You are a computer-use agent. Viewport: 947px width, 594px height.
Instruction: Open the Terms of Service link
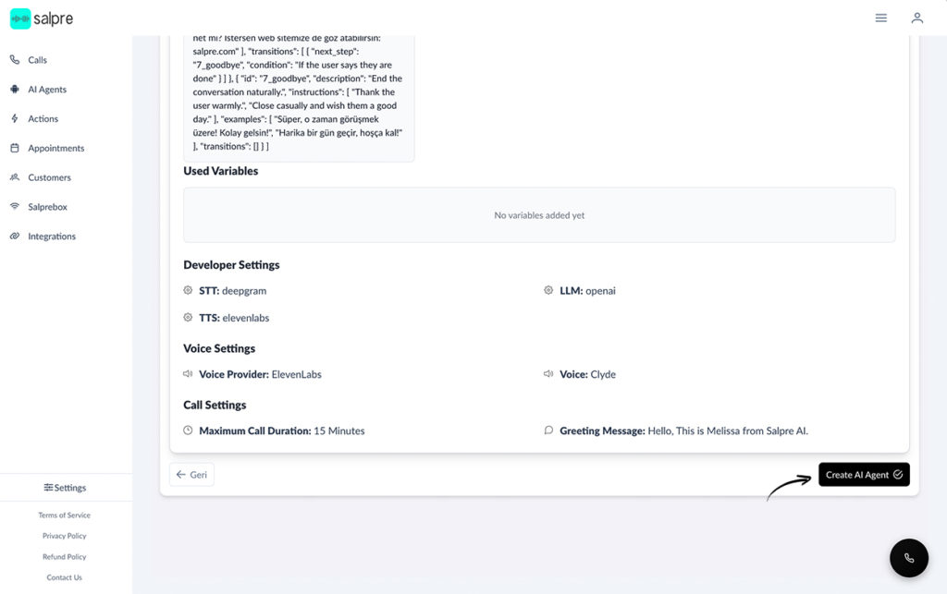(65, 515)
